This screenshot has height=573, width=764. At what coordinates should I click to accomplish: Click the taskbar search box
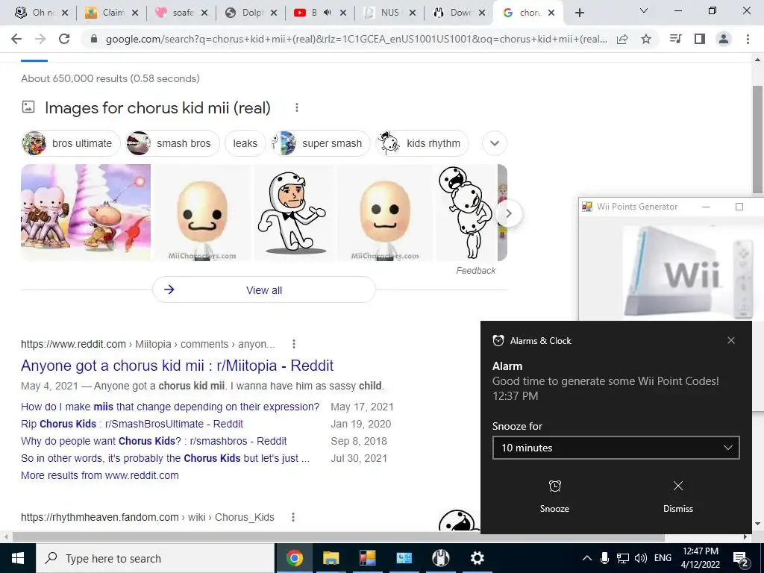coord(155,558)
